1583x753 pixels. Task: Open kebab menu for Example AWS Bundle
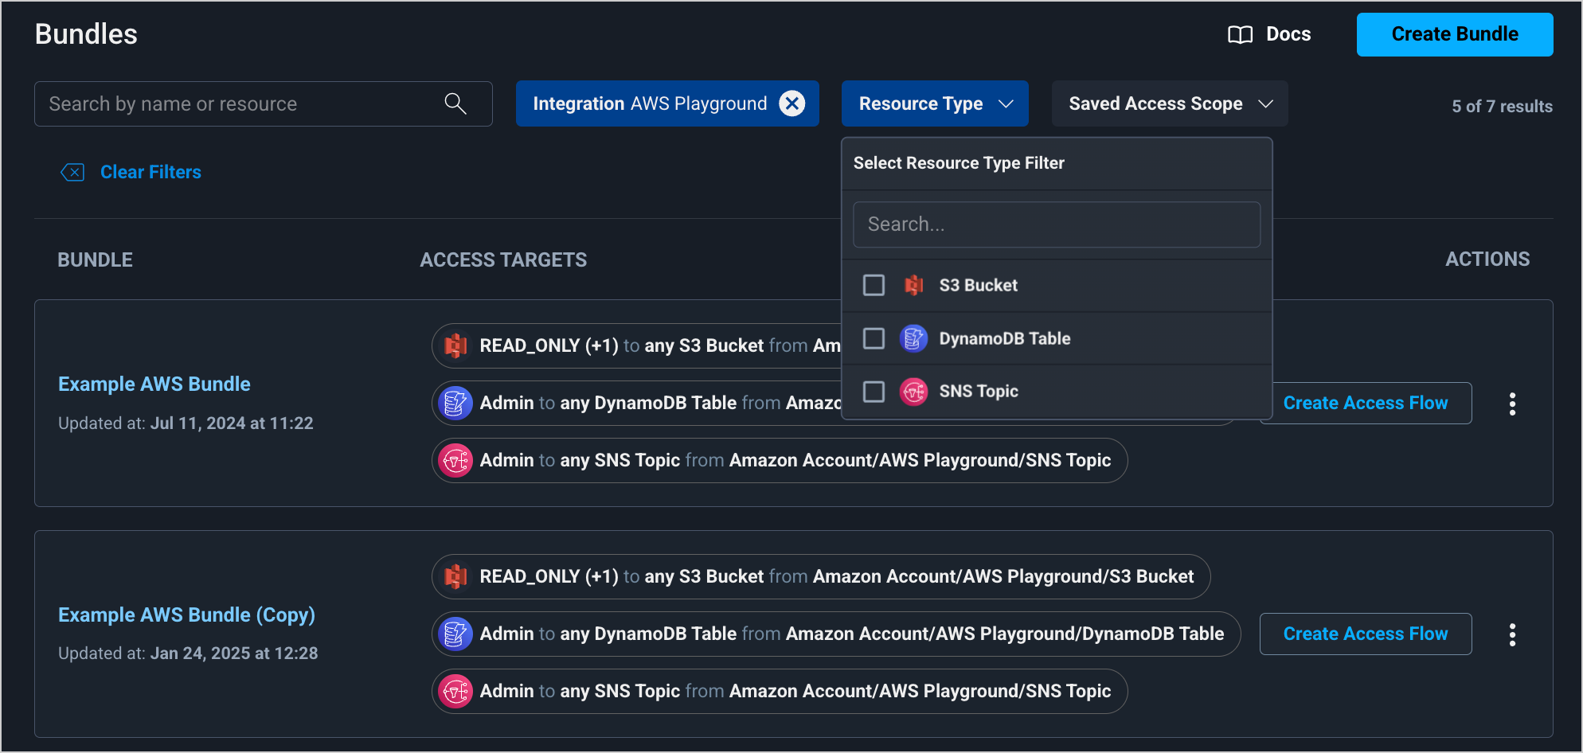point(1512,404)
